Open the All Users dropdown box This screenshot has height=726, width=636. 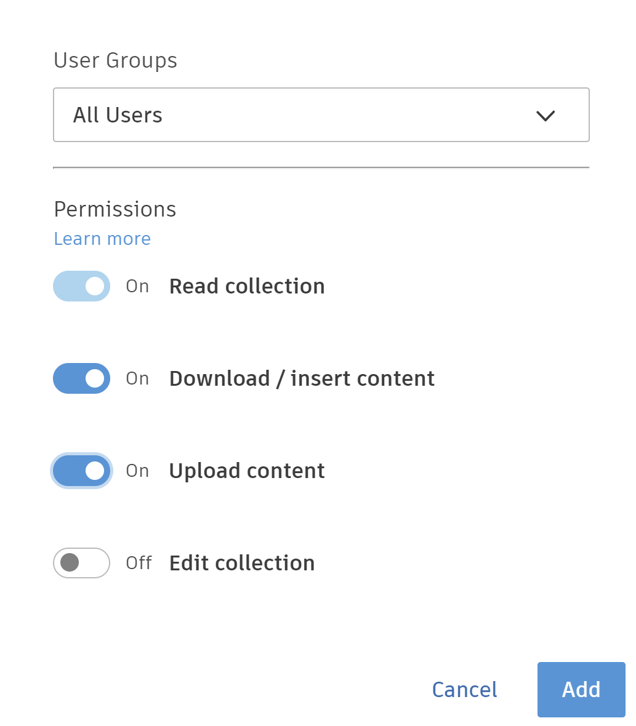pyautogui.click(x=321, y=115)
